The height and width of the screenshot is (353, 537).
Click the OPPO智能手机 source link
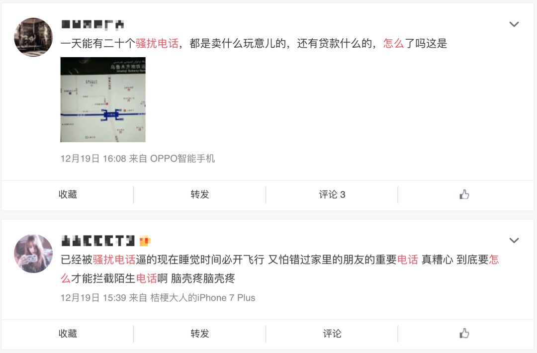click(182, 159)
